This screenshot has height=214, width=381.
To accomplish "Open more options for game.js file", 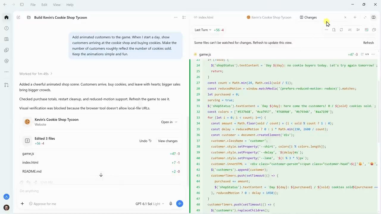I will [373, 54].
